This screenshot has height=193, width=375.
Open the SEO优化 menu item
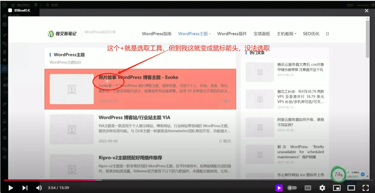311,34
